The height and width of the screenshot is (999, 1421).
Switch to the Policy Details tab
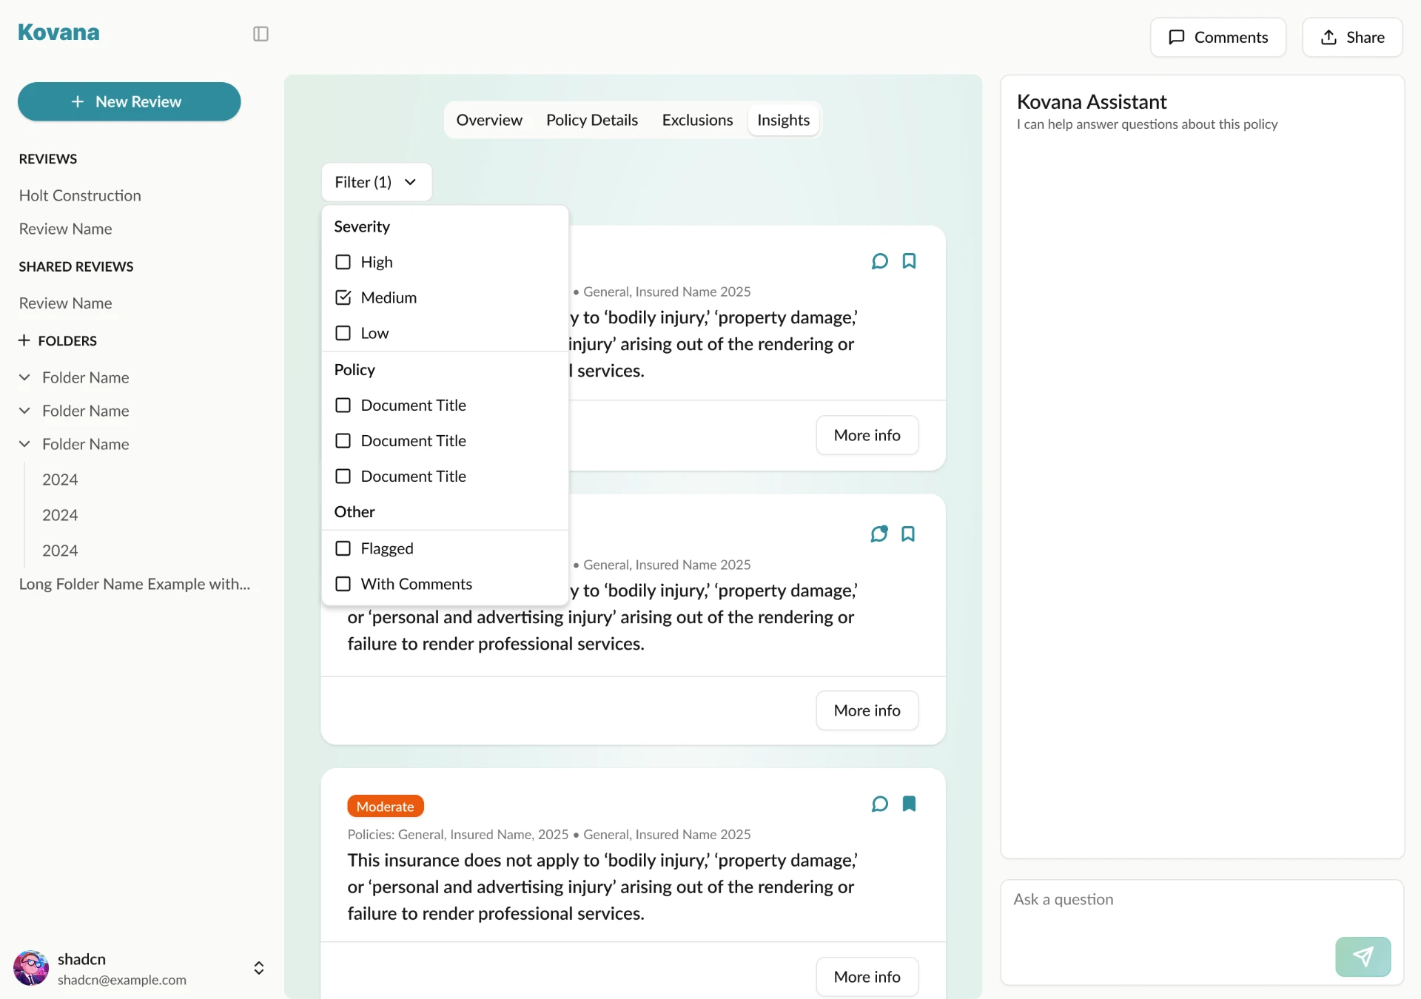592,120
